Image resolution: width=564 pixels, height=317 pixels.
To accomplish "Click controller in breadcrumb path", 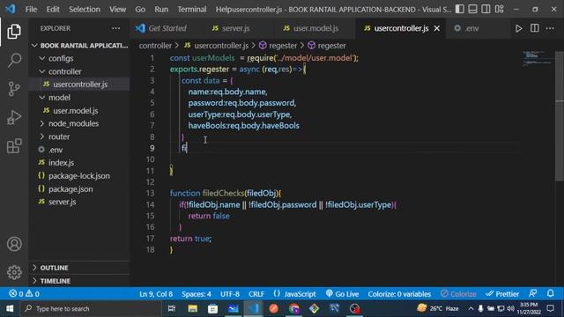I will pos(155,46).
